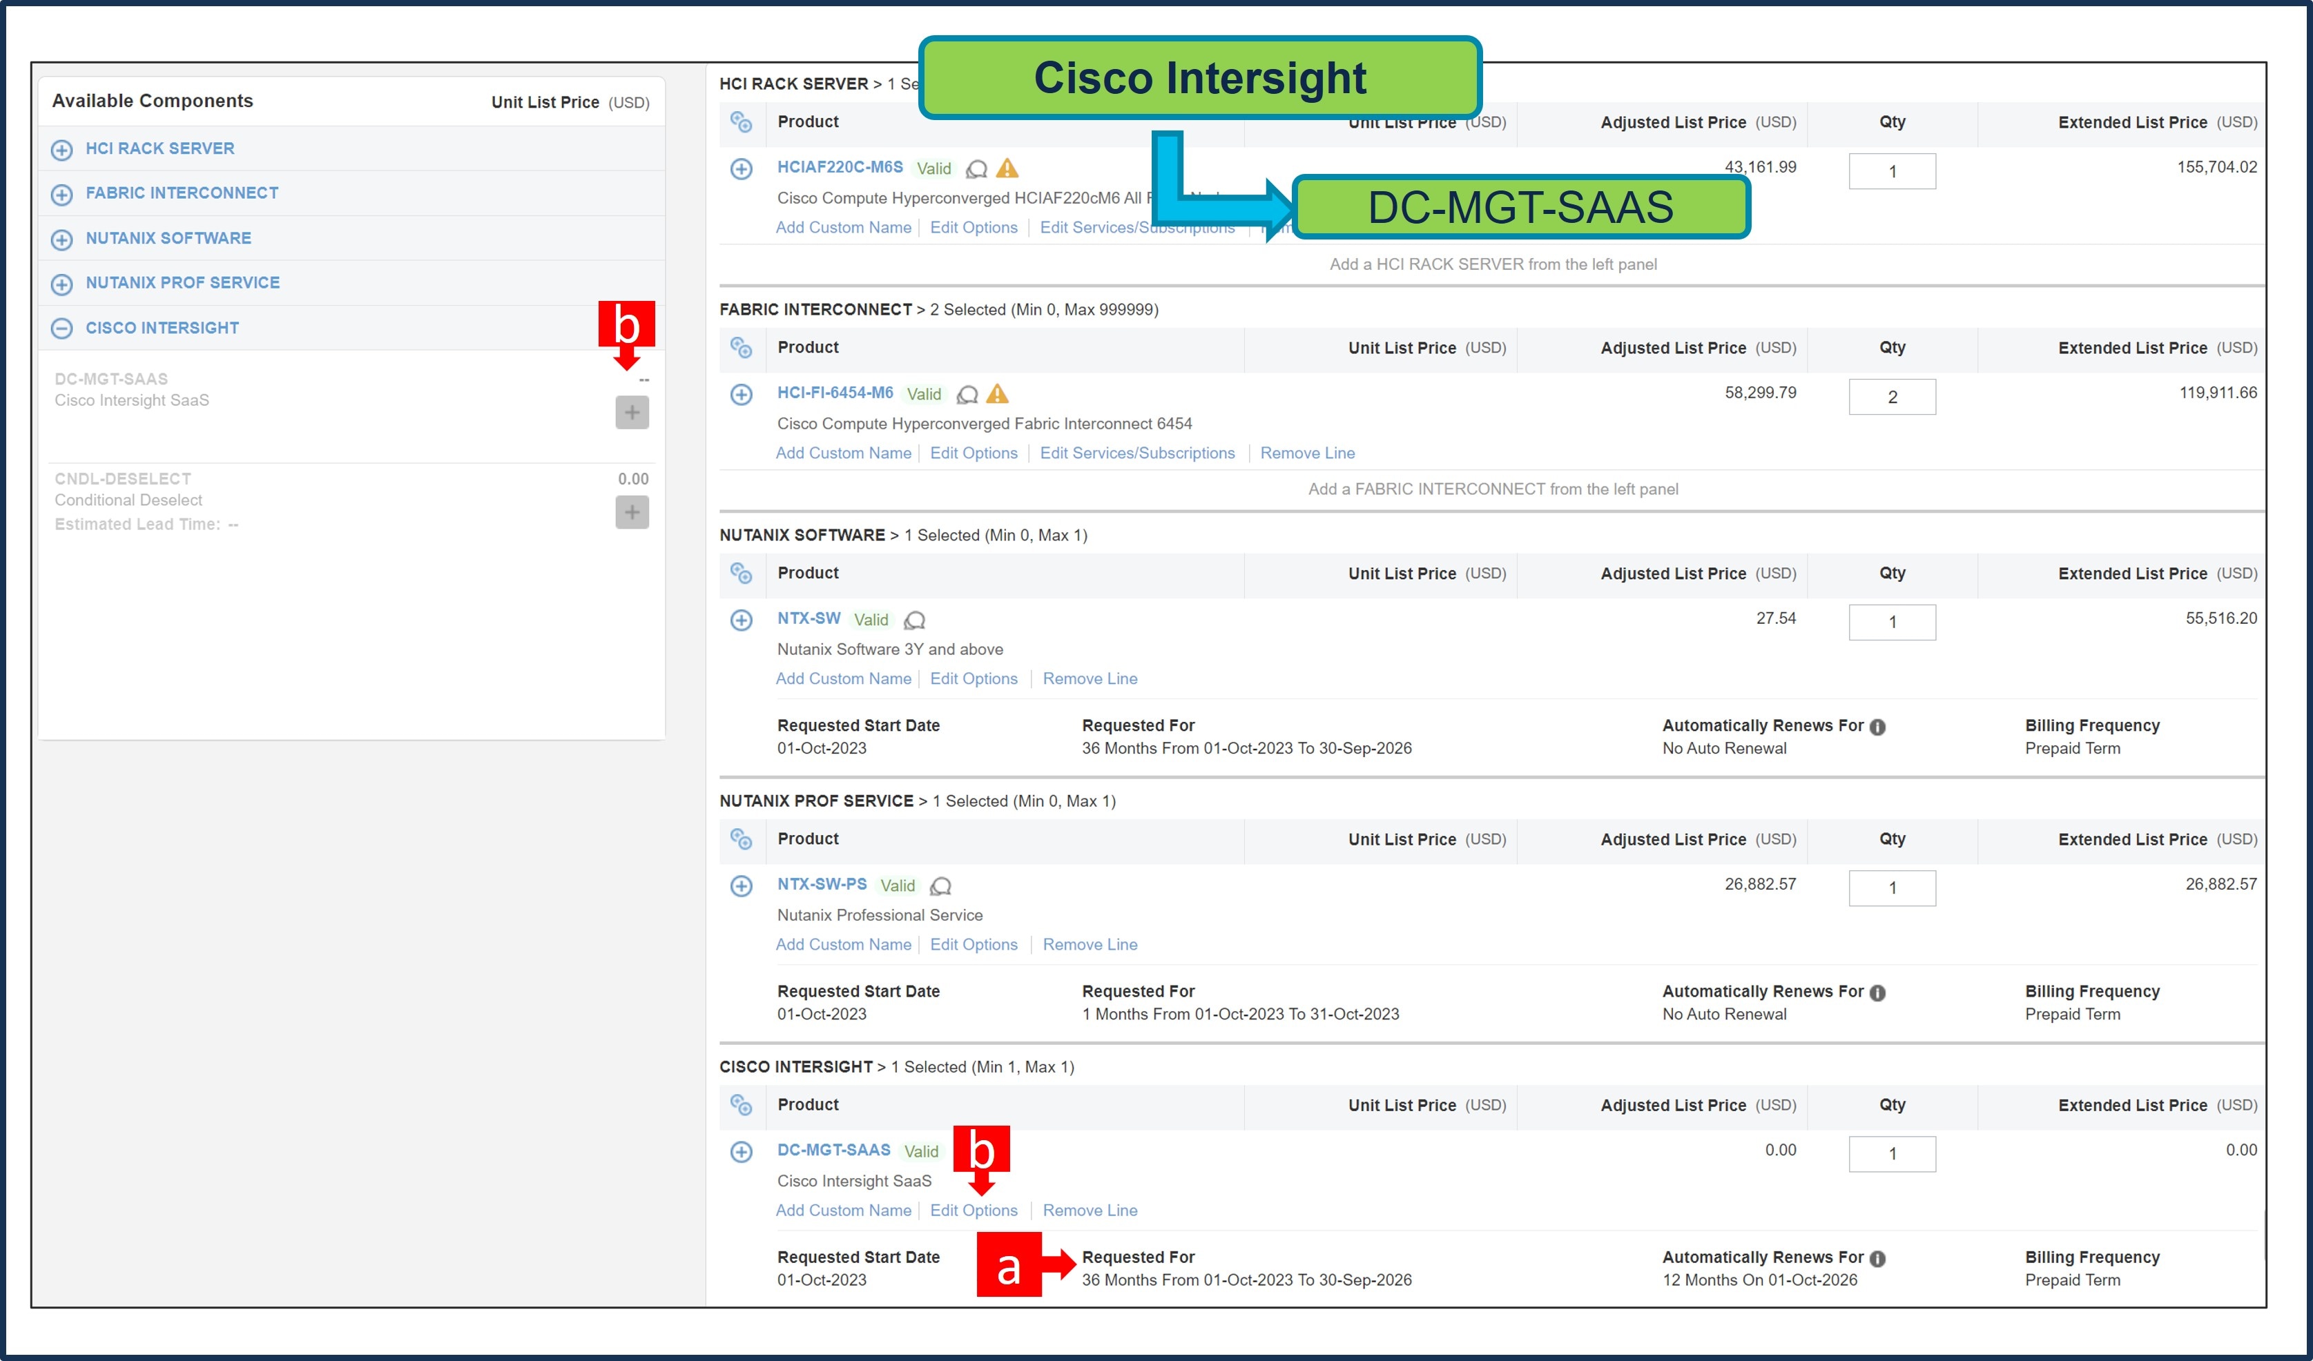Expand the NTX-SW product row
The width and height of the screenshot is (2313, 1361).
(x=741, y=620)
